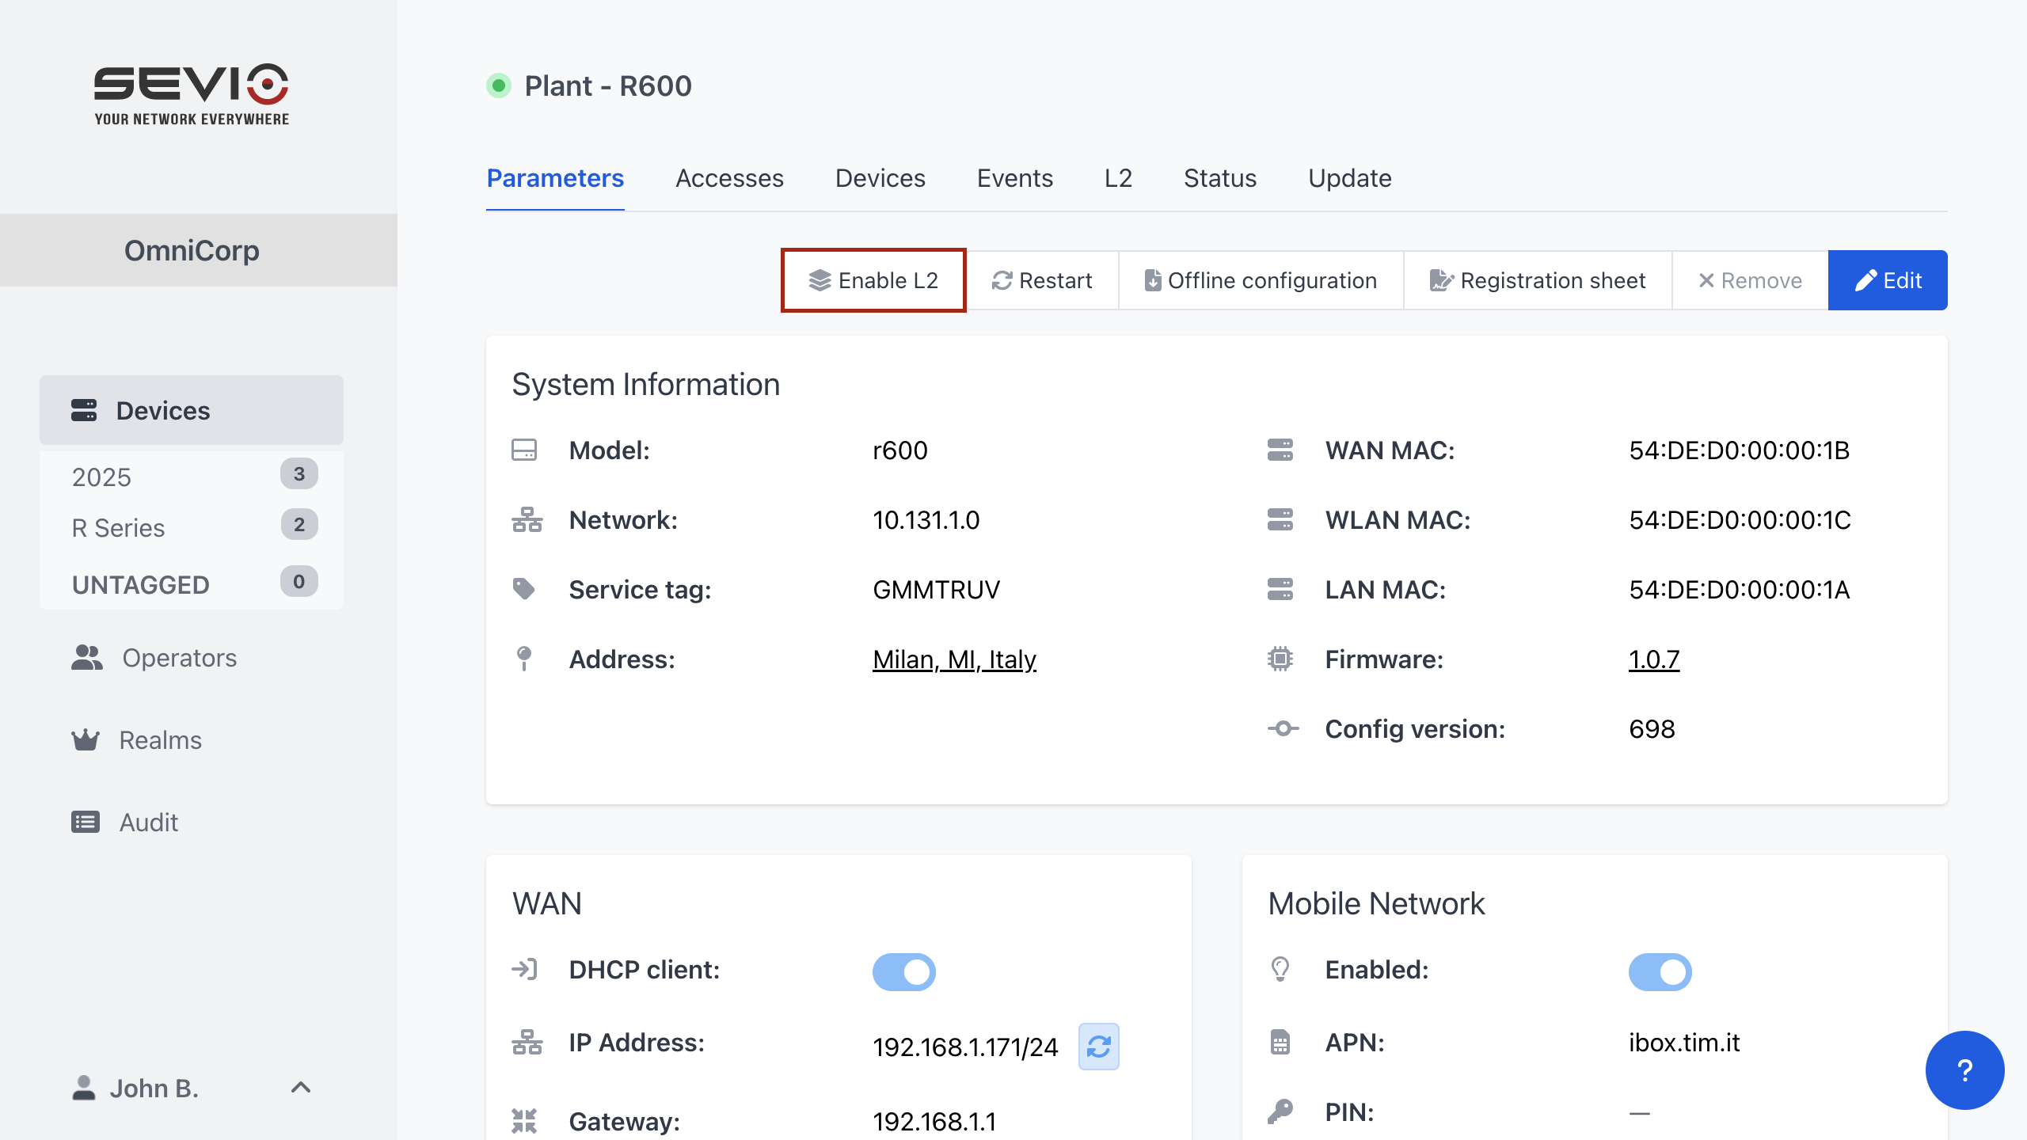The image size is (2027, 1140).
Task: Click the blue Edit button
Action: click(1888, 280)
